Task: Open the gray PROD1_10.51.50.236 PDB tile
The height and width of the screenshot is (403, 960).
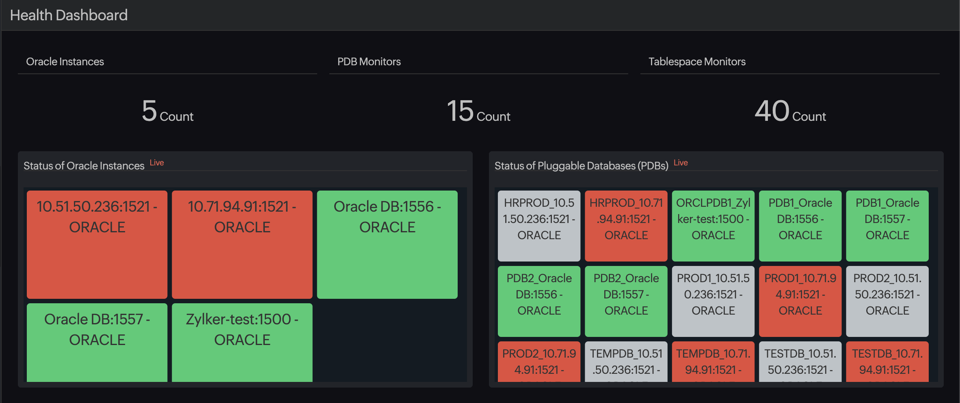Action: point(713,300)
